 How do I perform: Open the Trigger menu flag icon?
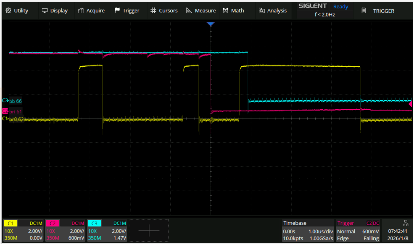[117, 11]
